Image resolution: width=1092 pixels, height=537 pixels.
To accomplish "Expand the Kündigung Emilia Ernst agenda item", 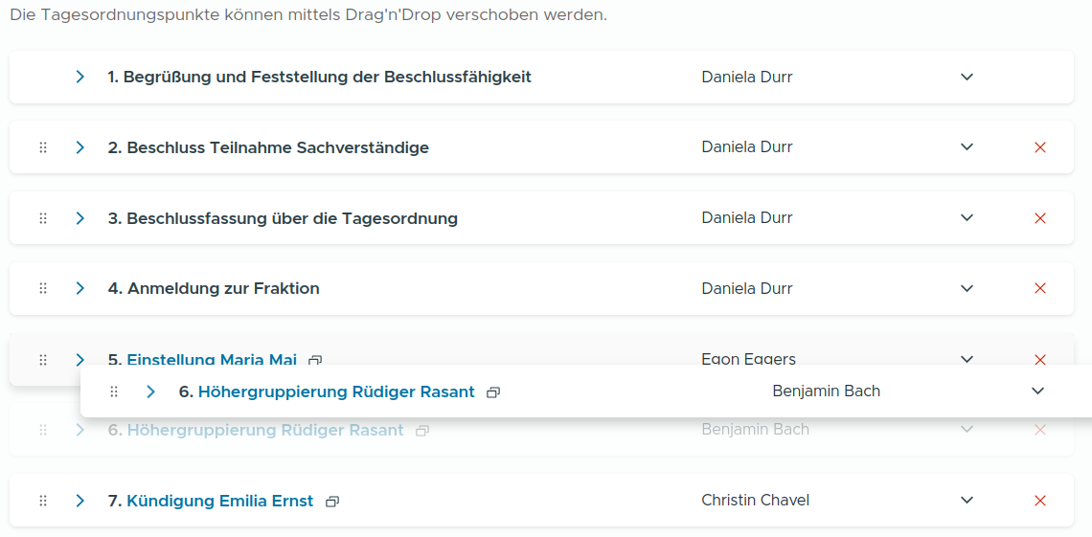I will [x=80, y=501].
